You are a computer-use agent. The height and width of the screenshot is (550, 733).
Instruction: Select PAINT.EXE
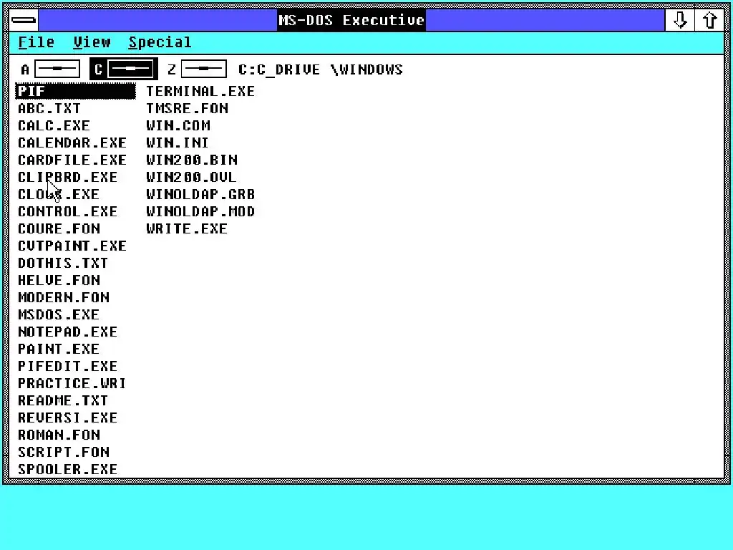click(x=59, y=349)
